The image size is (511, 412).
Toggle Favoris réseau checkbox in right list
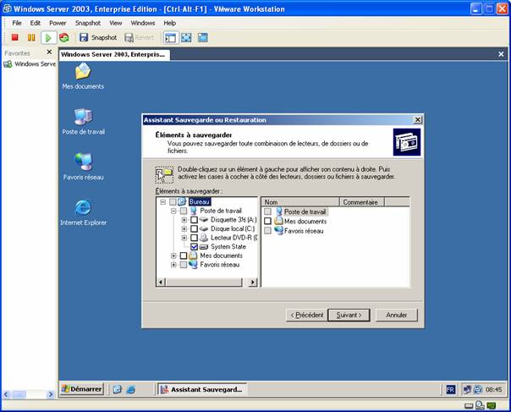coord(267,230)
